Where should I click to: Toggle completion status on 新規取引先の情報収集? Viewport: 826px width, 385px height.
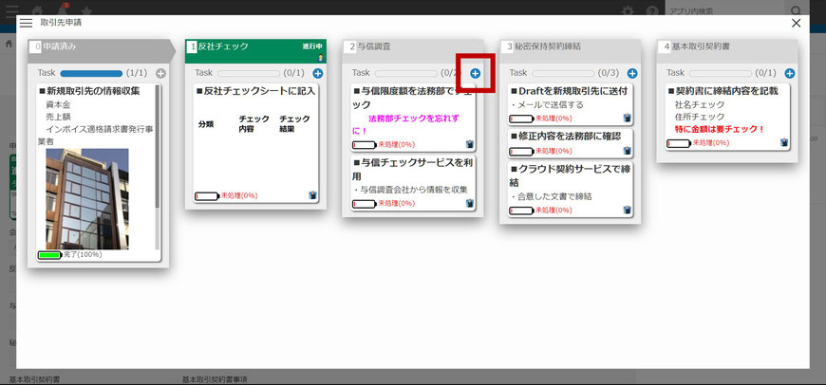pos(48,255)
